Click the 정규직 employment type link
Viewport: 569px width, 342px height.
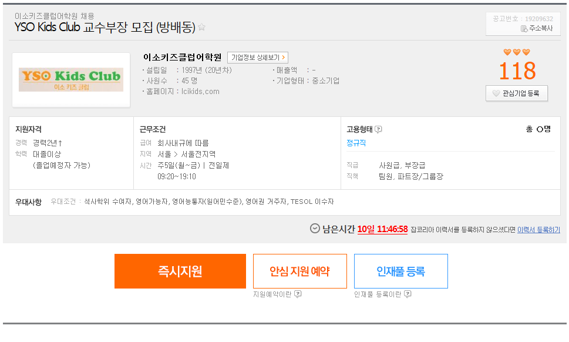356,143
